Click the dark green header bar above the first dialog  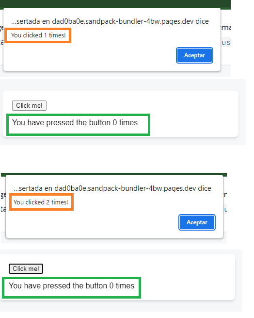click(x=115, y=4)
